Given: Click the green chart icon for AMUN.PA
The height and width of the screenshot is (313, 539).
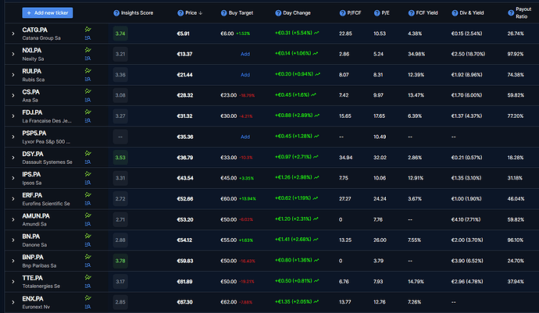Looking at the screenshot, I should pos(88,215).
